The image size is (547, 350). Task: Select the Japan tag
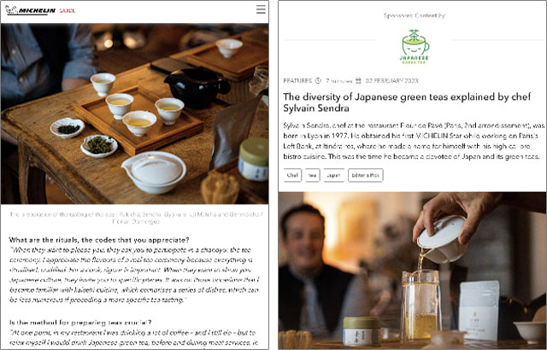click(x=333, y=175)
